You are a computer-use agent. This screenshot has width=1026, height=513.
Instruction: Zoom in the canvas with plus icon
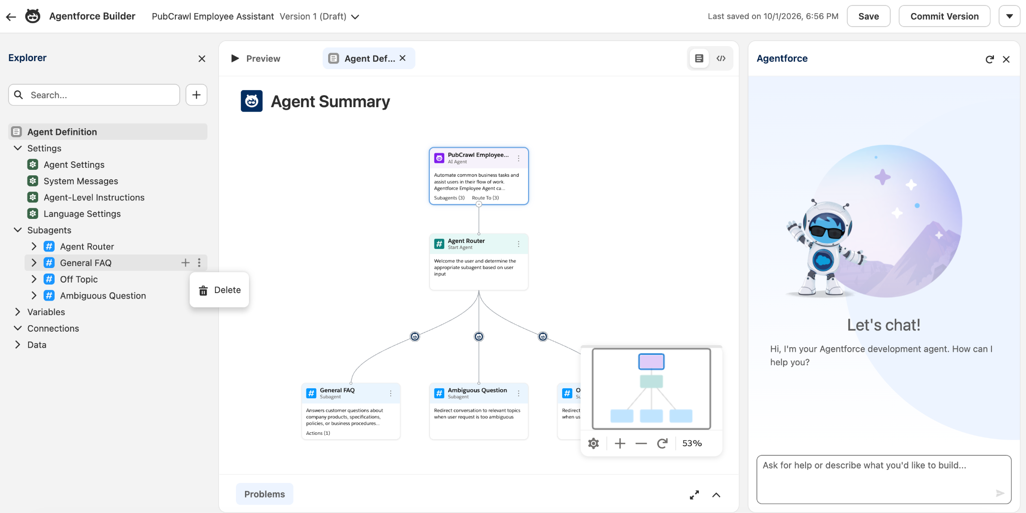tap(620, 443)
